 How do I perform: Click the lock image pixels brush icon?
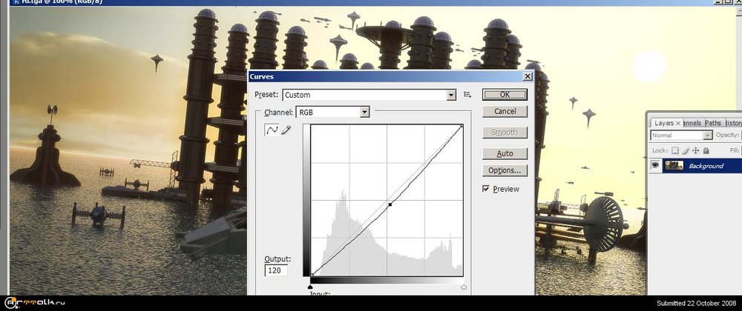click(685, 150)
